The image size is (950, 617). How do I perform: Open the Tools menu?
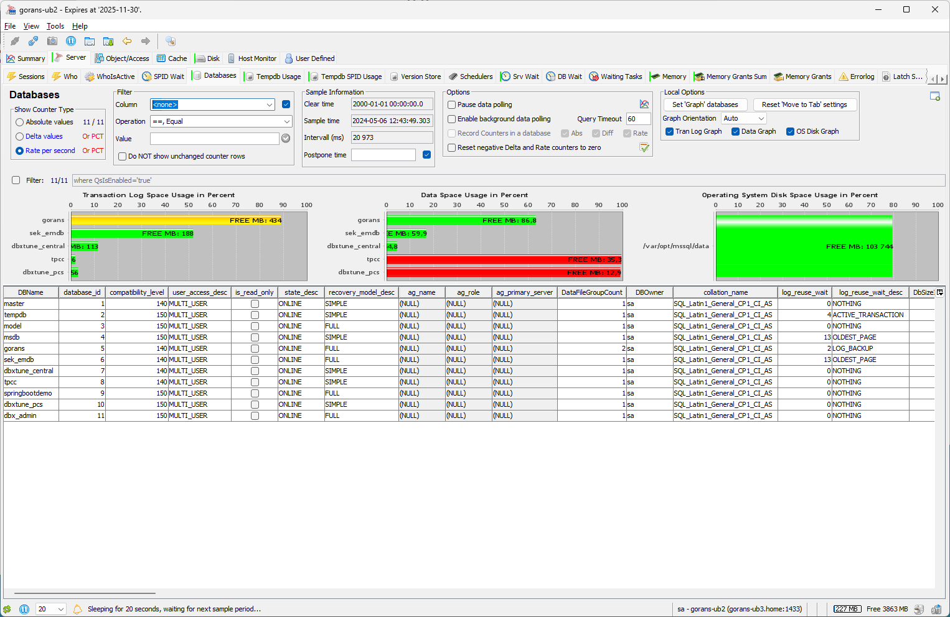click(55, 26)
